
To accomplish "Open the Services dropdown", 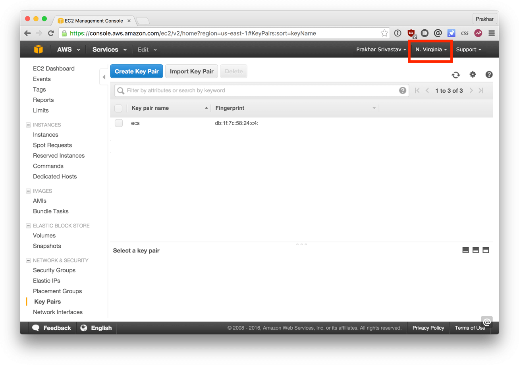I will click(x=110, y=50).
